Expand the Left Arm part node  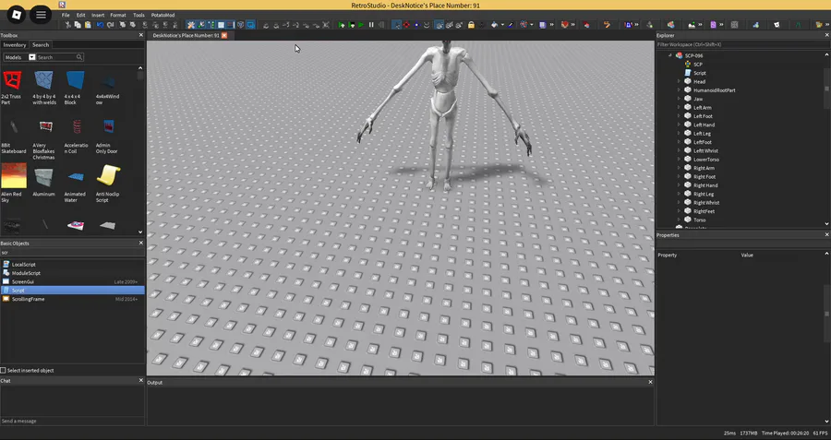[679, 108]
